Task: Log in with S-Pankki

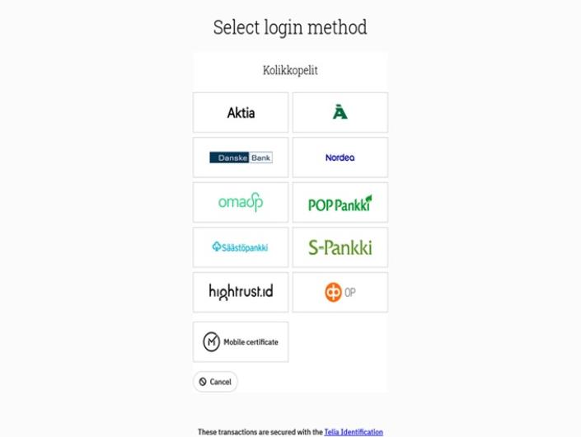Action: 340,247
